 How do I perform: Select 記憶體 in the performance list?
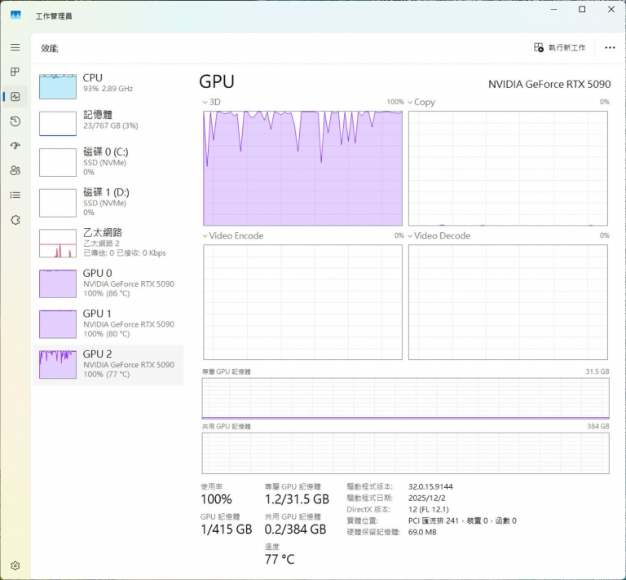108,121
